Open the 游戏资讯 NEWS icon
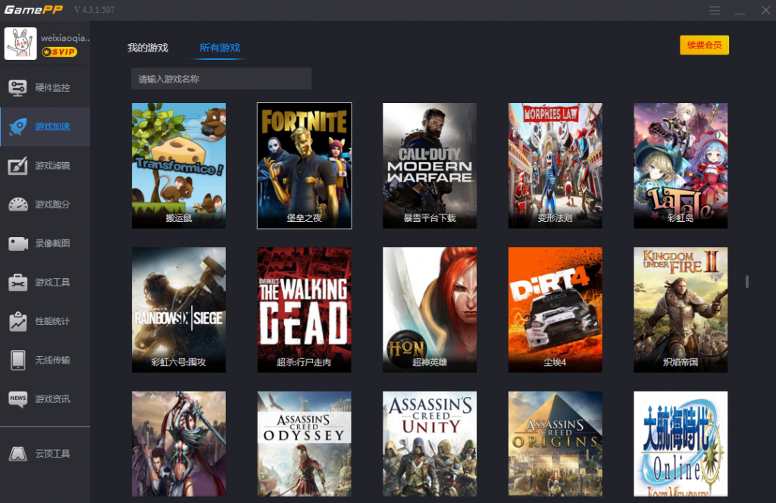The image size is (776, 503). (18, 398)
